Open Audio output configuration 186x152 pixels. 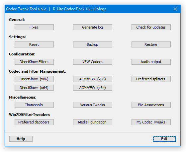(x=151, y=62)
